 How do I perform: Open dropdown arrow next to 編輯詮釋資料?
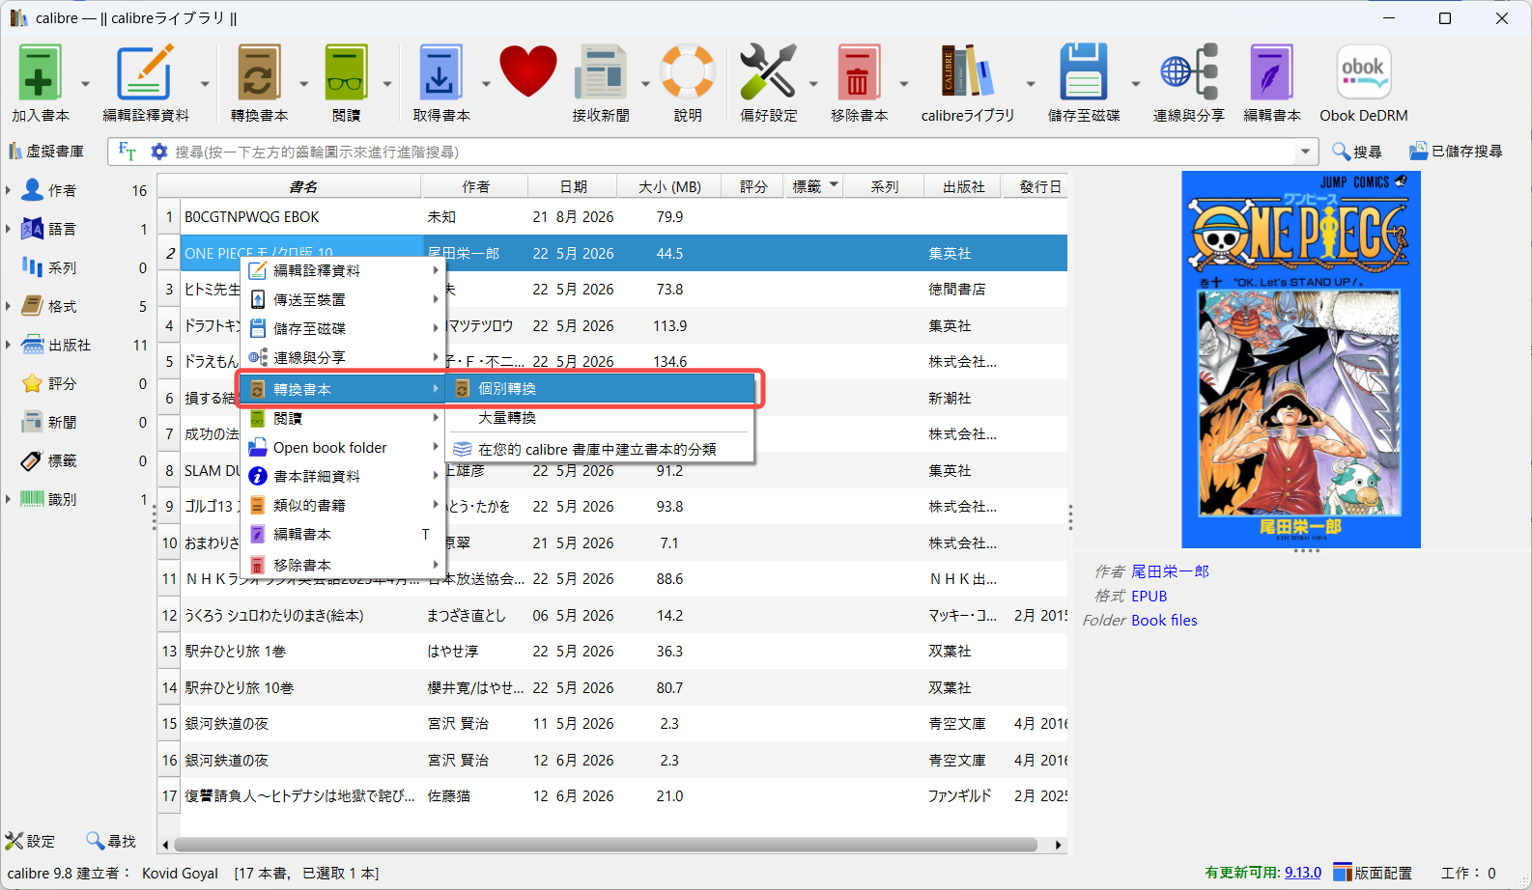(x=205, y=84)
